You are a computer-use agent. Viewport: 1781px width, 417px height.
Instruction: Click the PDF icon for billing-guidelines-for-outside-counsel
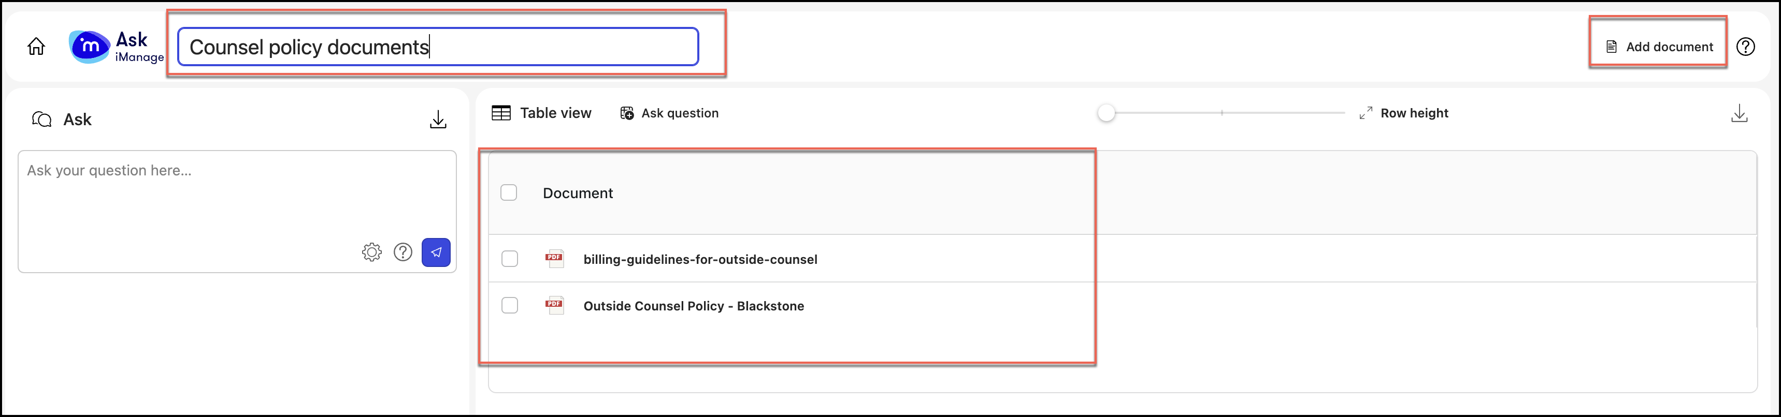point(554,259)
